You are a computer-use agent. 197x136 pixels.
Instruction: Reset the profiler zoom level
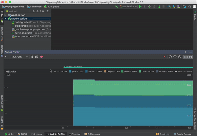[x=180, y=57]
